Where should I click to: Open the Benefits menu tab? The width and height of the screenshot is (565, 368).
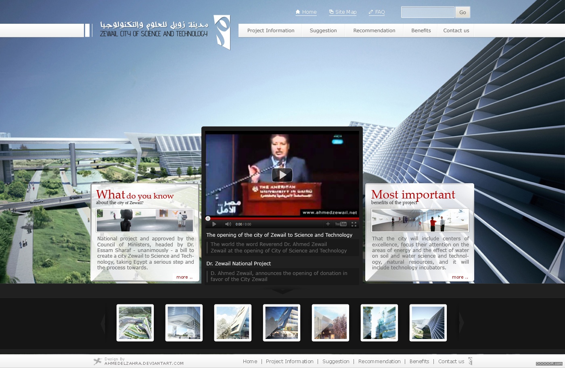421,31
